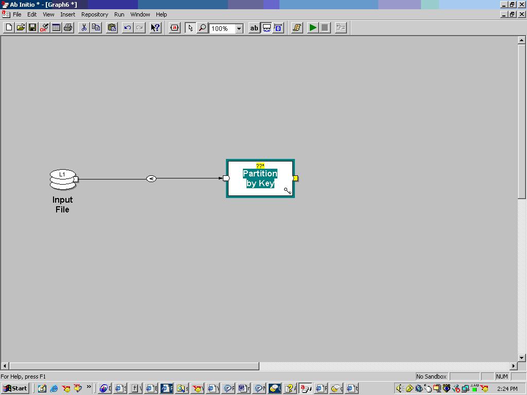Click the key icon on Partition by Key
The width and height of the screenshot is (527, 395).
(287, 190)
